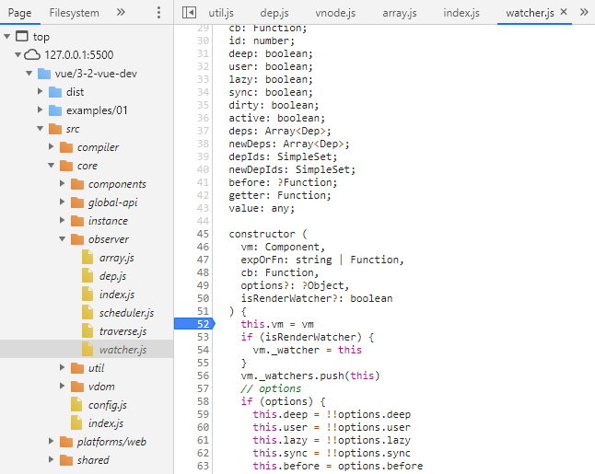The width and height of the screenshot is (595, 474).
Task: Open traverse.js in the file tree
Action: point(122,331)
